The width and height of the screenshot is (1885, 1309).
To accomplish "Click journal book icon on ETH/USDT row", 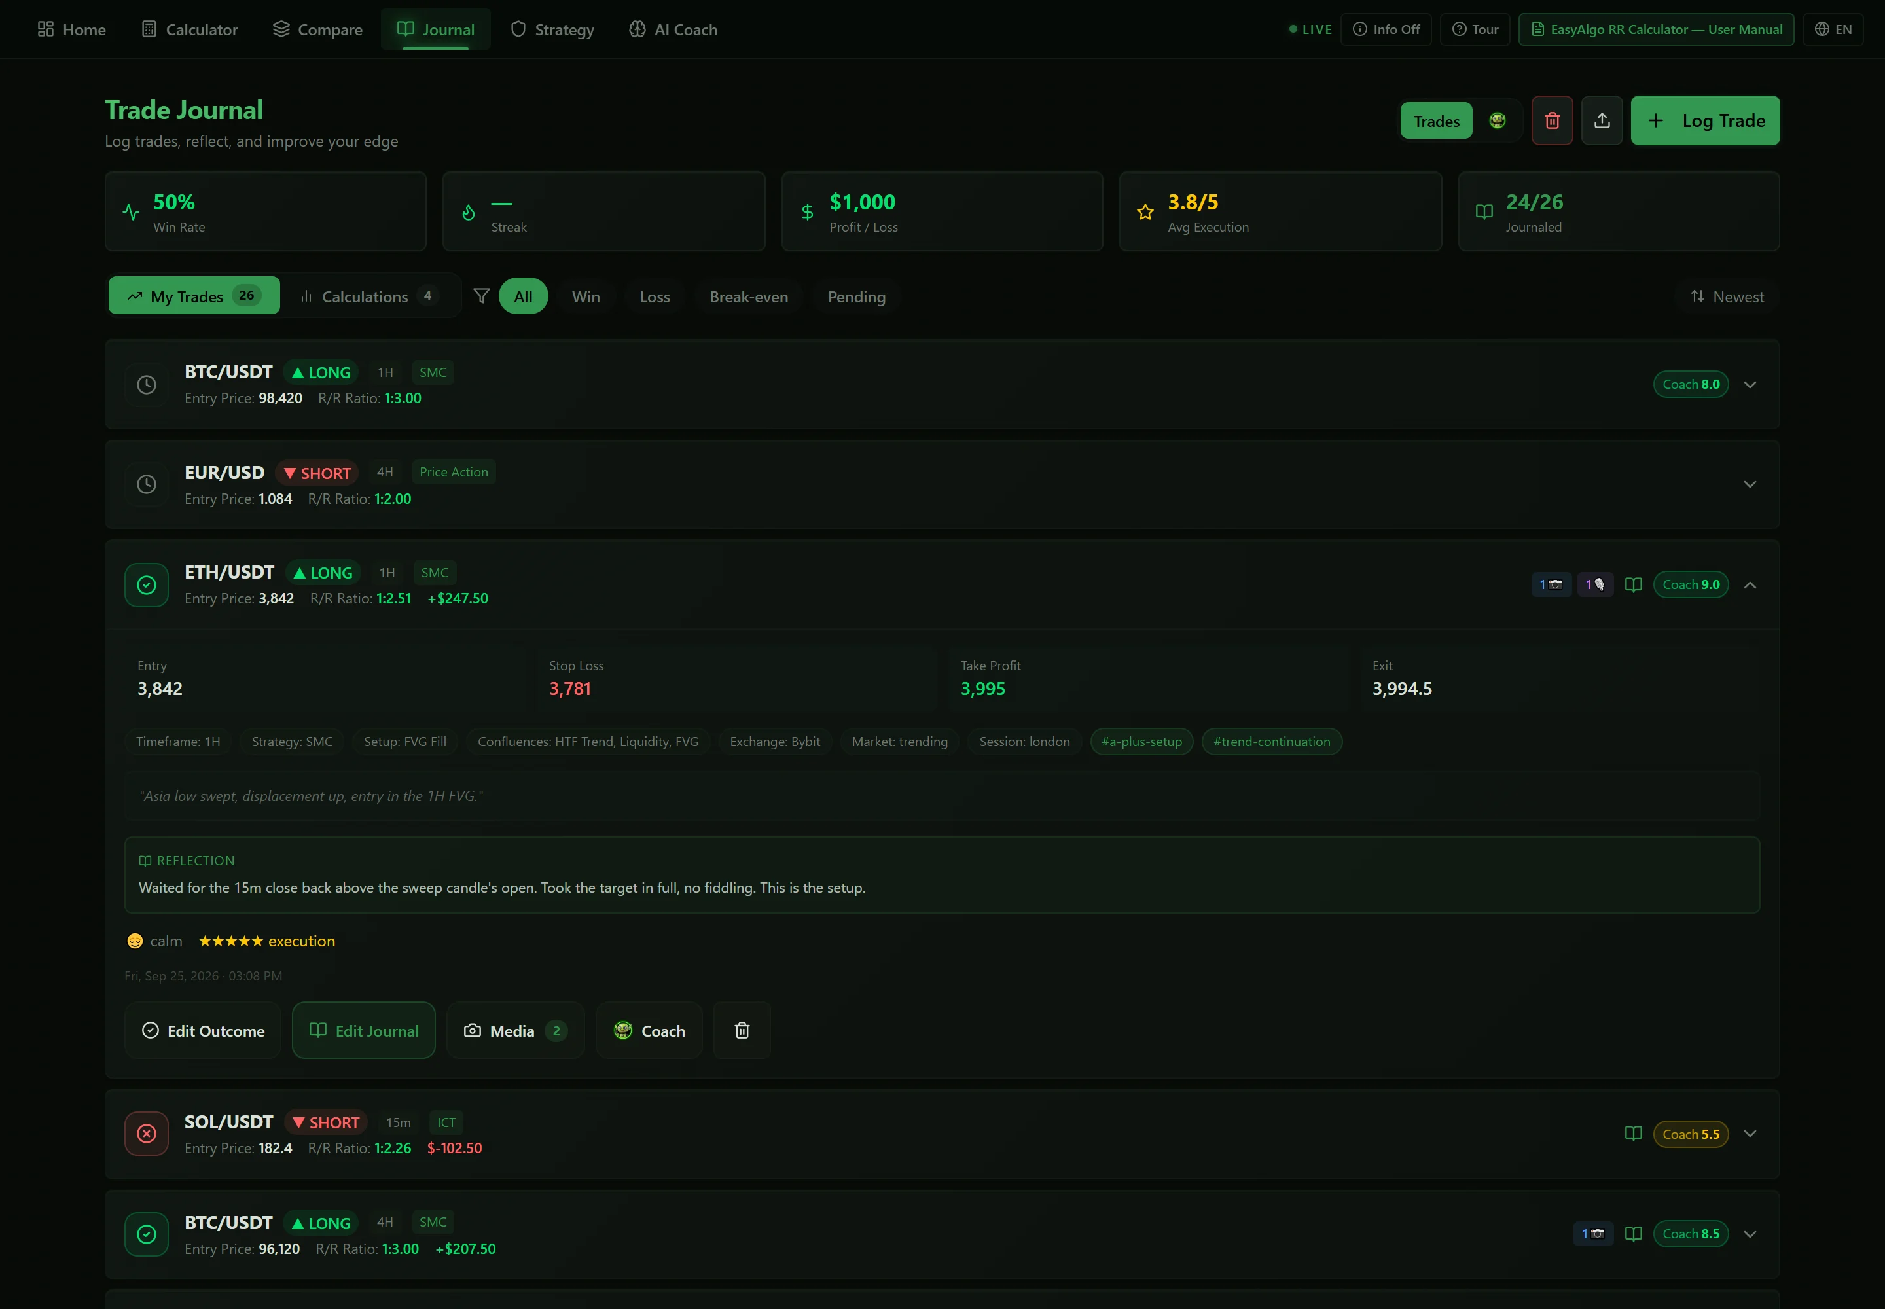I will click(x=1633, y=584).
